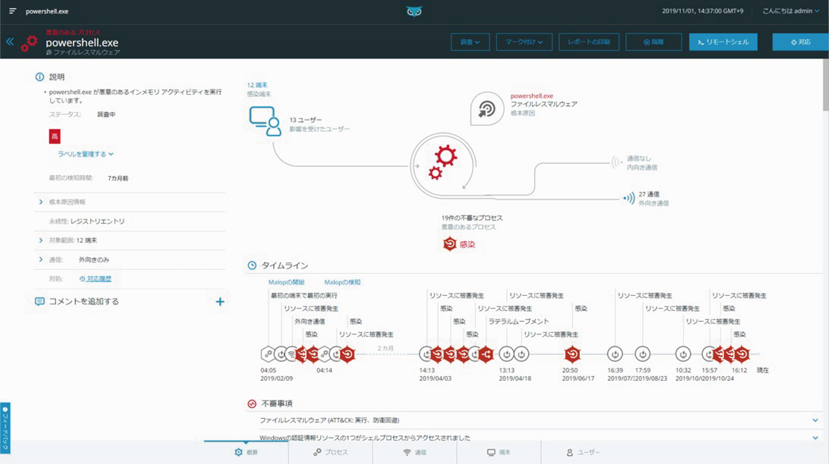This screenshot has width=829, height=464.
Task: Select the 16:39 resource damage marker
Action: [615, 354]
